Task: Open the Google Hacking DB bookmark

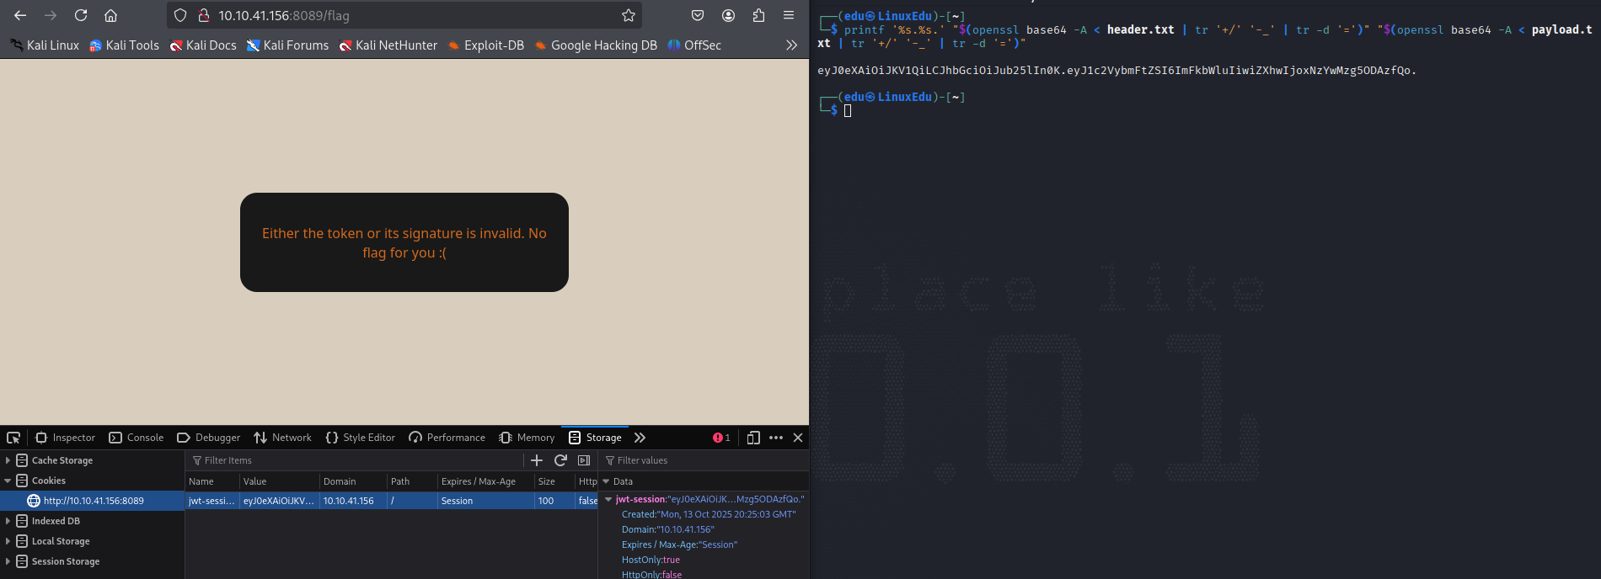Action: (596, 45)
